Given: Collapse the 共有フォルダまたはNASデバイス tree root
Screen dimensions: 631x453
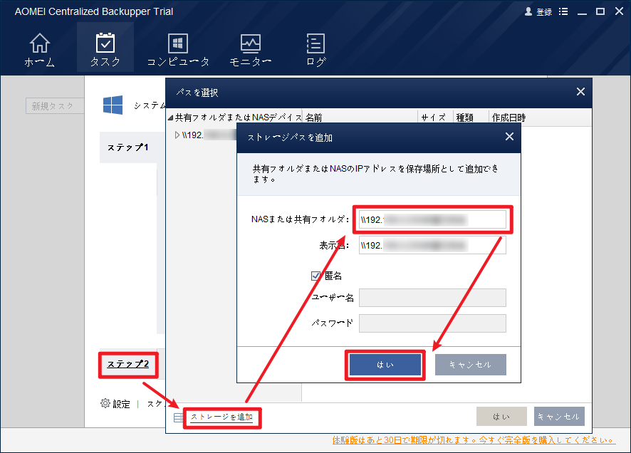Looking at the screenshot, I should click(170, 118).
